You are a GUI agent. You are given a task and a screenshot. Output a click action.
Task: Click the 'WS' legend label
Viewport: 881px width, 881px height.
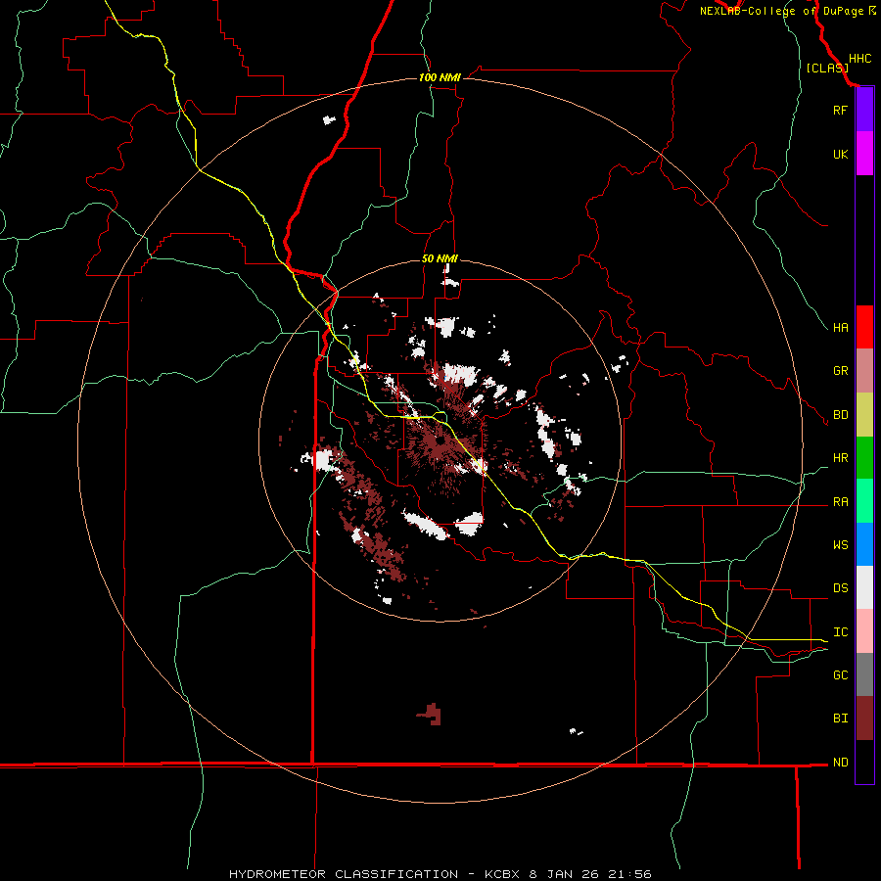click(x=840, y=545)
